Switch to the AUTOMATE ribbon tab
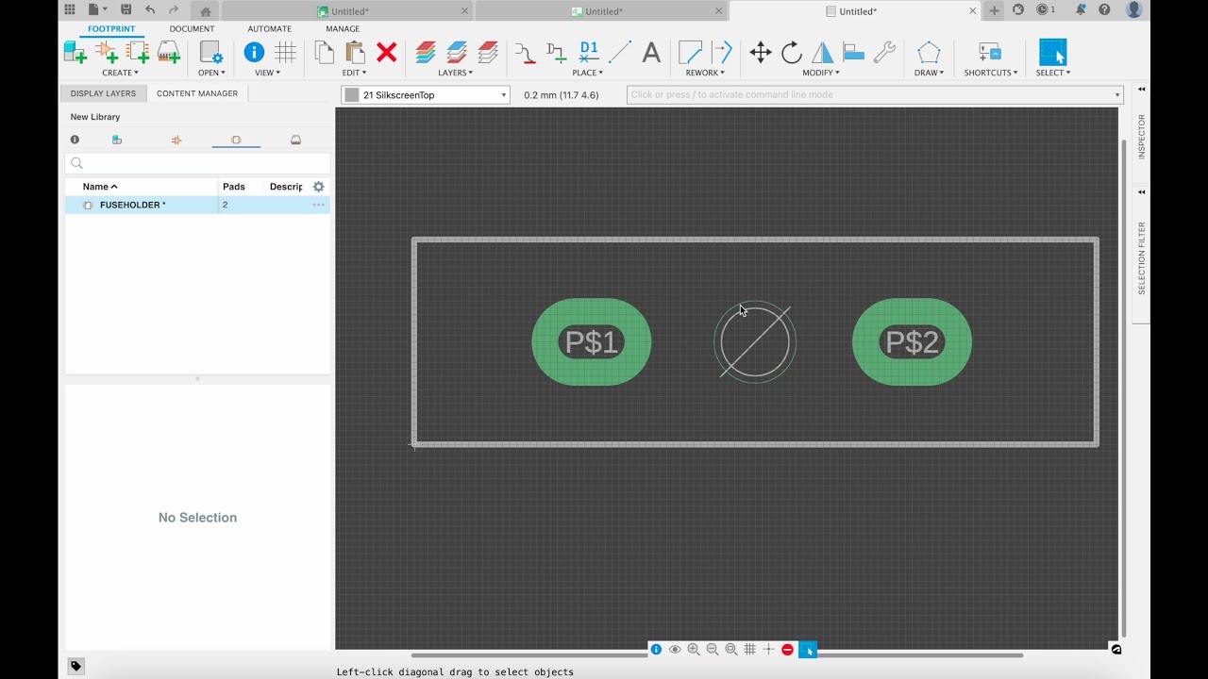The width and height of the screenshot is (1208, 679). point(269,29)
